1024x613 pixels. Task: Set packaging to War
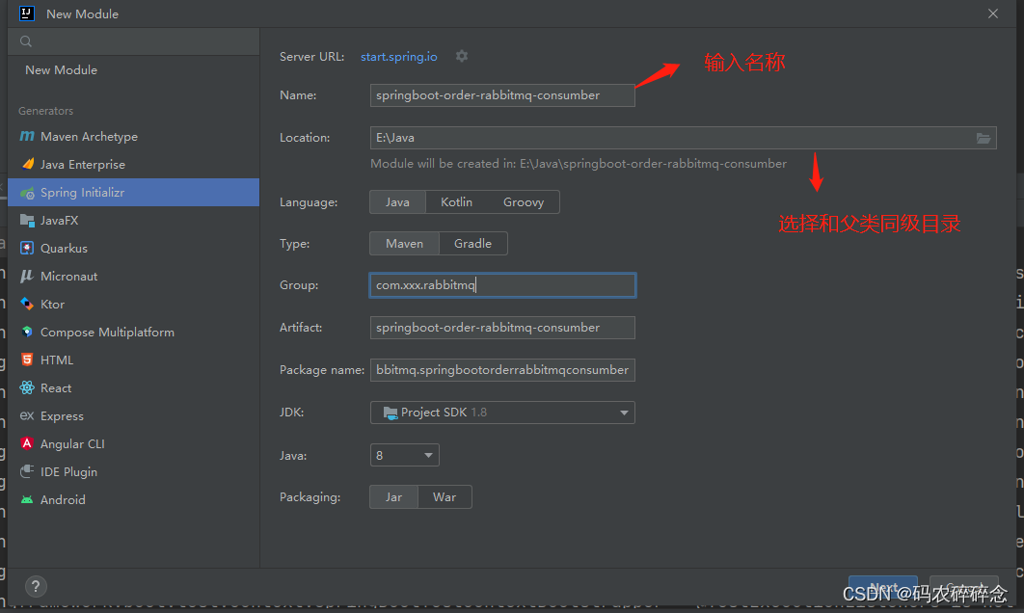445,496
